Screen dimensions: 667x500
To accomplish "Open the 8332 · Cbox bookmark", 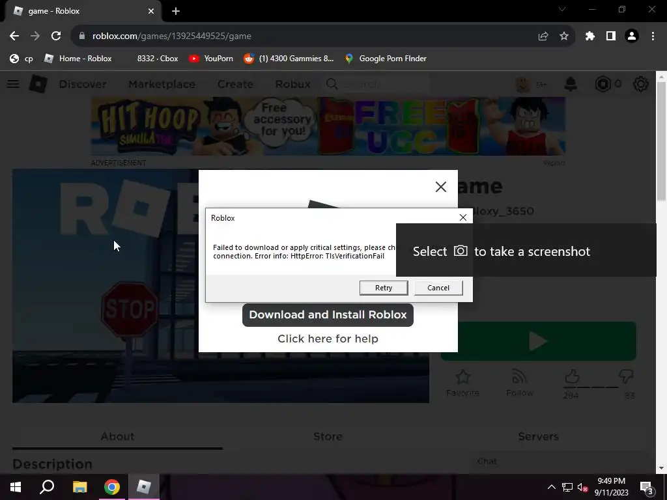I will coord(157,59).
